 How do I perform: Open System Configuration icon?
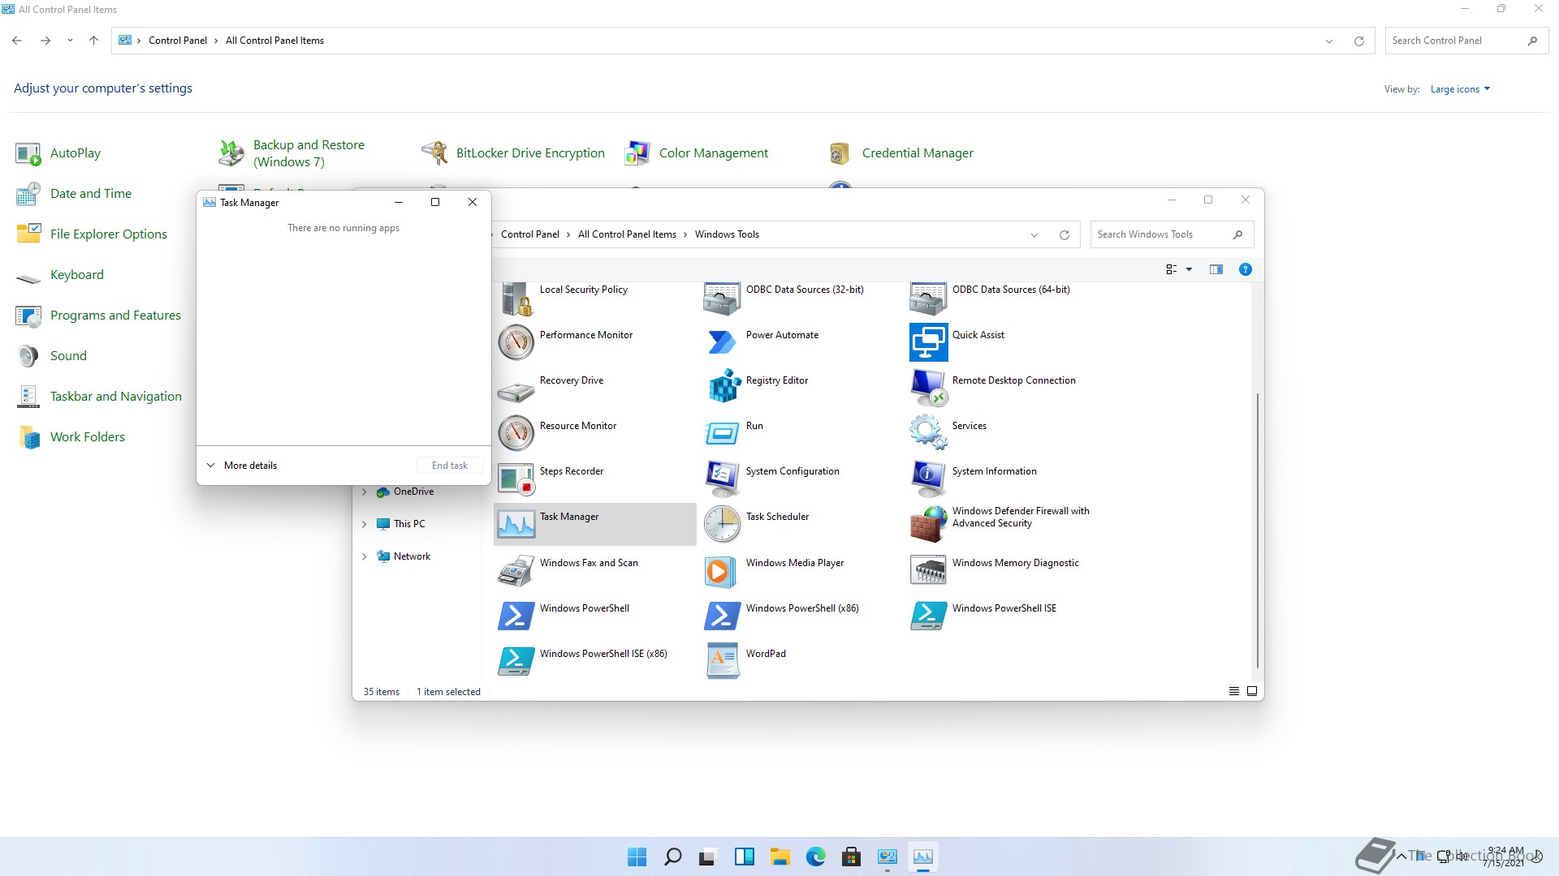coord(723,479)
